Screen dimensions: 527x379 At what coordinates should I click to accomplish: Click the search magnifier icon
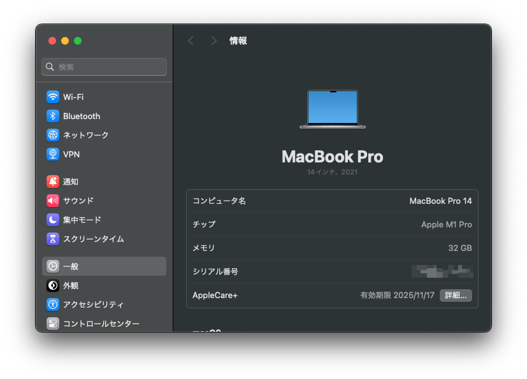pos(50,67)
